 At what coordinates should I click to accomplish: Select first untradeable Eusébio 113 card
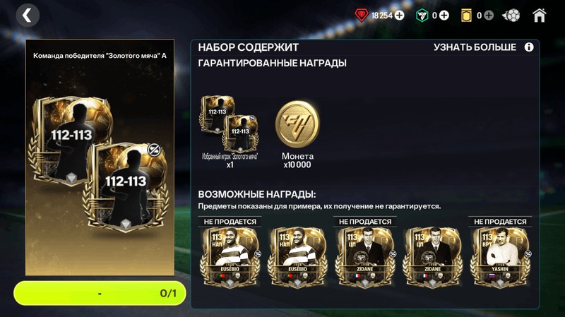point(230,257)
